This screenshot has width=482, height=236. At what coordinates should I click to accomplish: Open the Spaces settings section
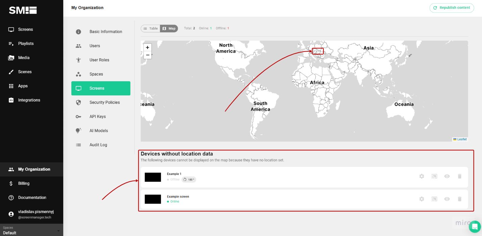click(x=101, y=74)
